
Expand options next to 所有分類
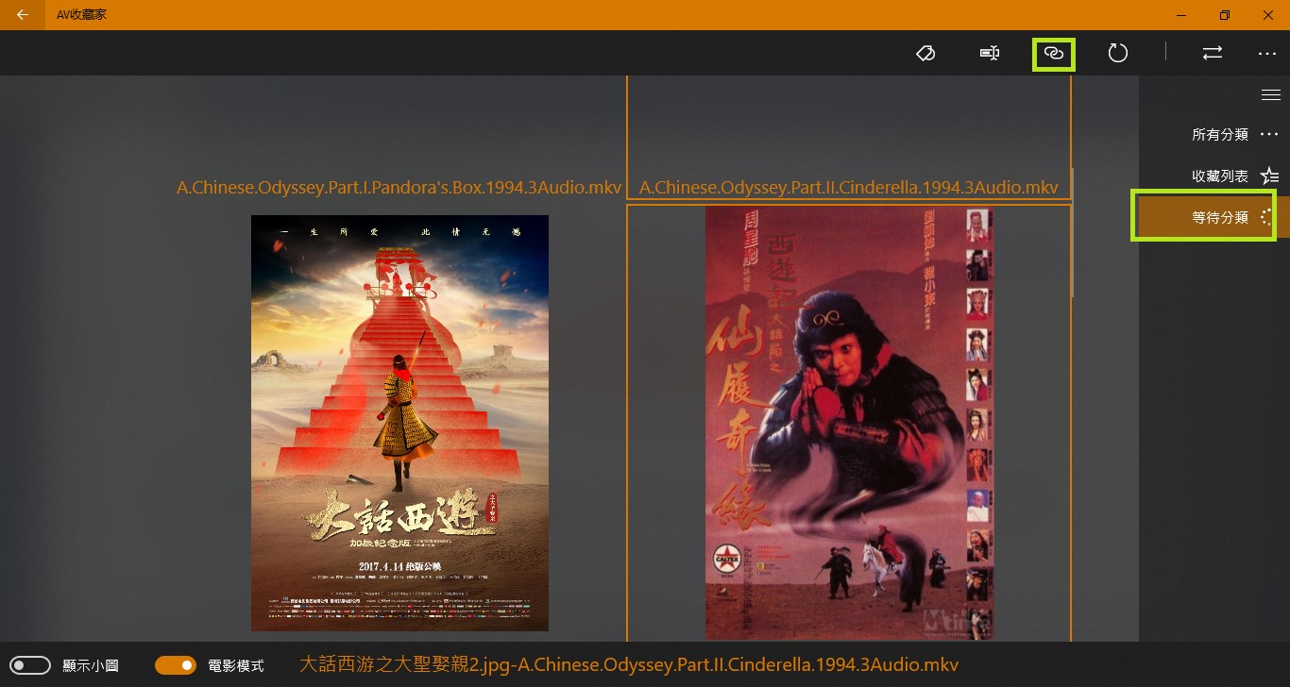(1269, 135)
